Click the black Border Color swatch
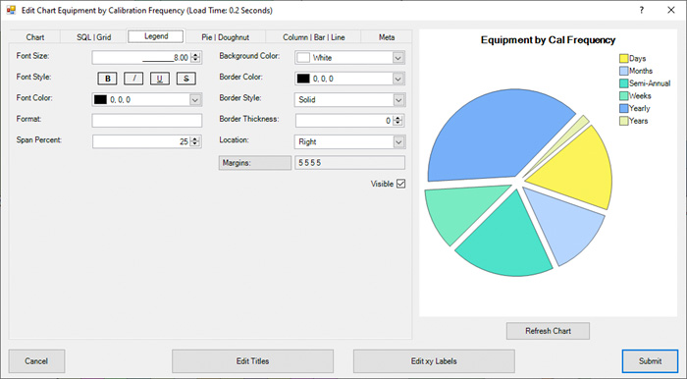 [x=303, y=79]
